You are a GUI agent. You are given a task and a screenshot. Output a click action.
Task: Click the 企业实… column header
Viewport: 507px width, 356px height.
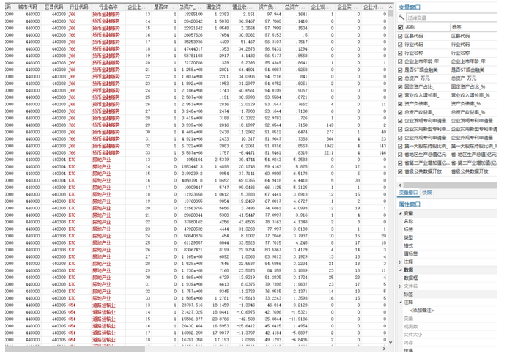click(348, 7)
